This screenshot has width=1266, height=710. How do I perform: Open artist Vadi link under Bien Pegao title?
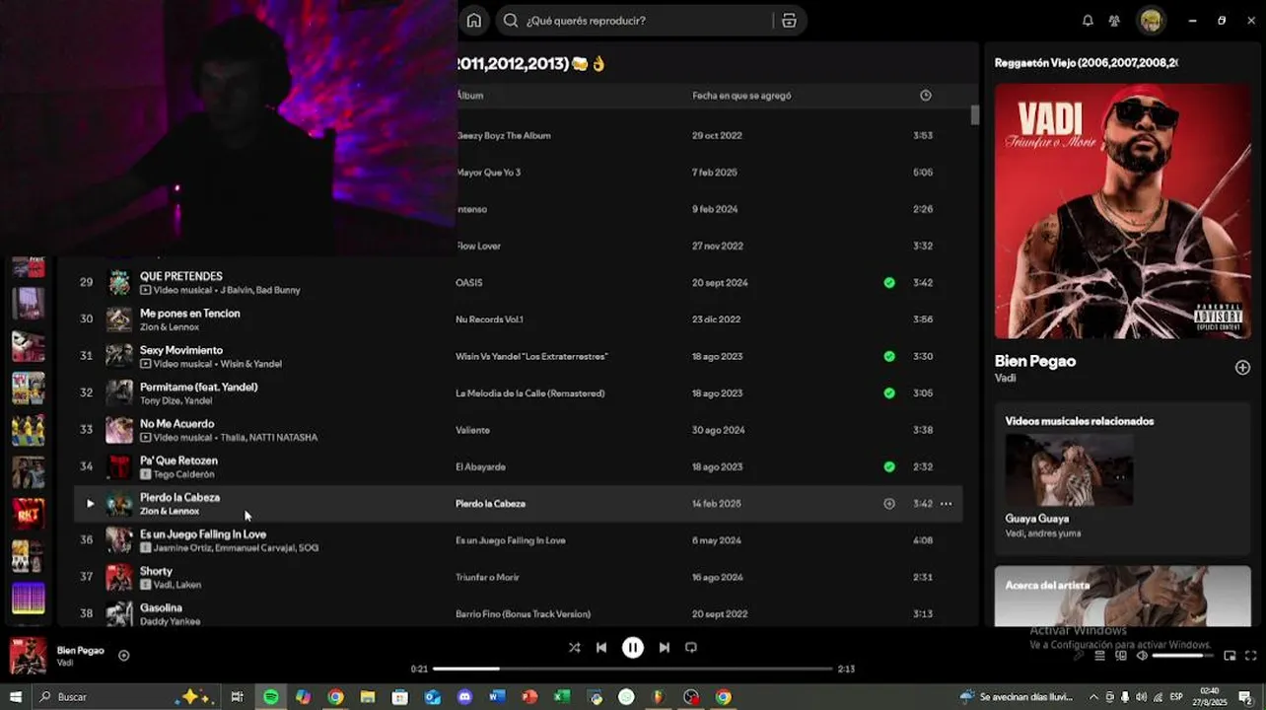(x=1005, y=378)
